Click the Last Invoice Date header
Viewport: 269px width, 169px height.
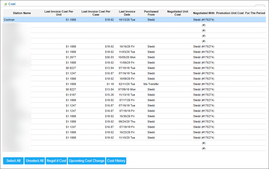coord(127,13)
